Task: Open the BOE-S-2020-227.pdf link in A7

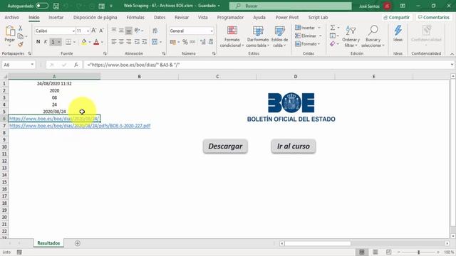Action: [x=80, y=126]
